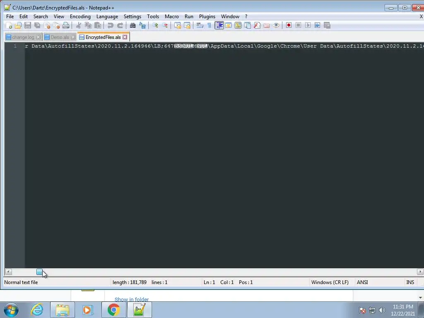Click the horizontal scrollbar left arrow
424x318 pixels.
8,272
